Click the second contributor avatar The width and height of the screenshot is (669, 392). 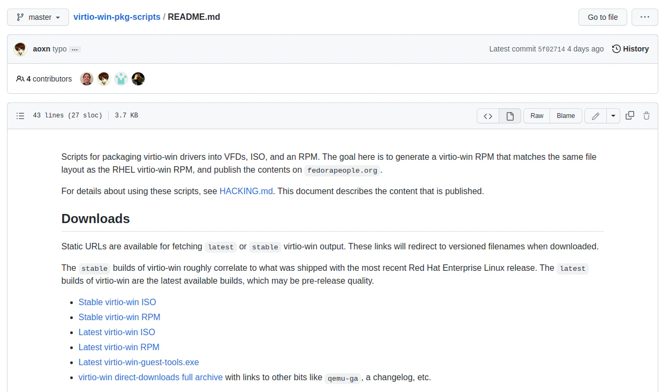click(104, 79)
